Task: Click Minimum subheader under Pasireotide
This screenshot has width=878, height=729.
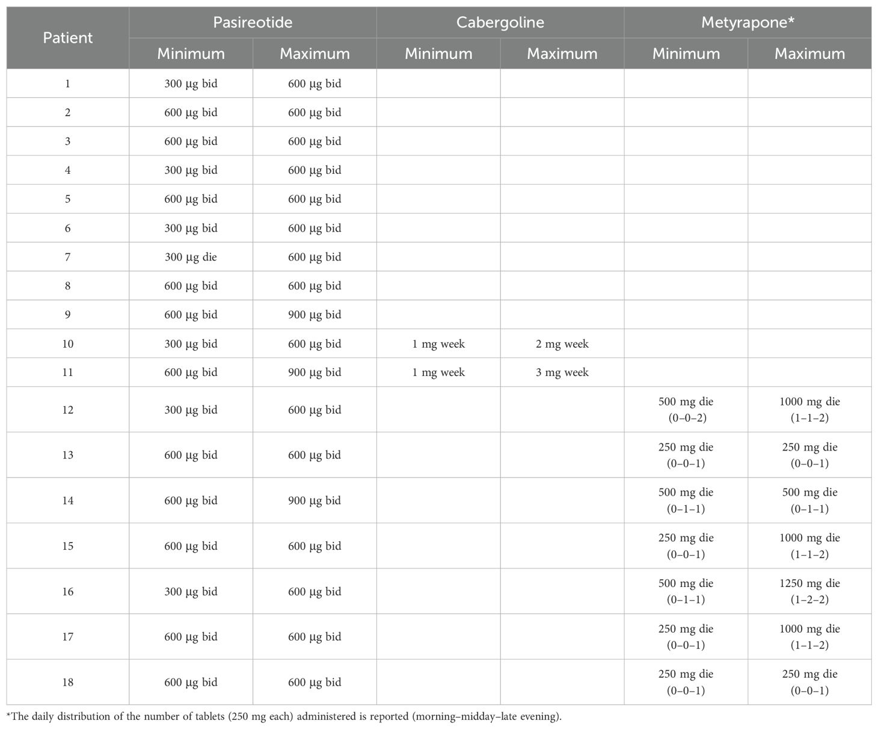Action: point(191,54)
